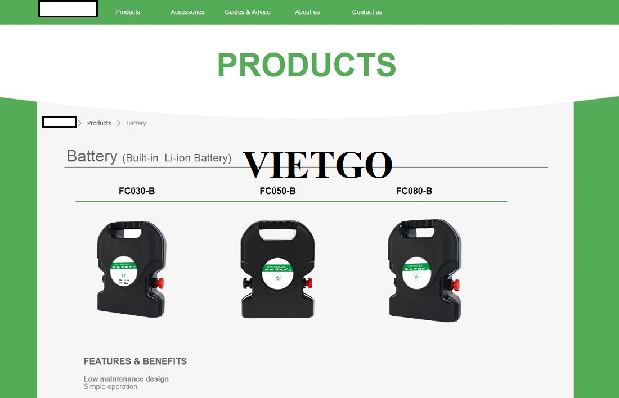This screenshot has width=619, height=398.
Task: Open the FC030-B energizer product image
Action: pyautogui.click(x=131, y=269)
